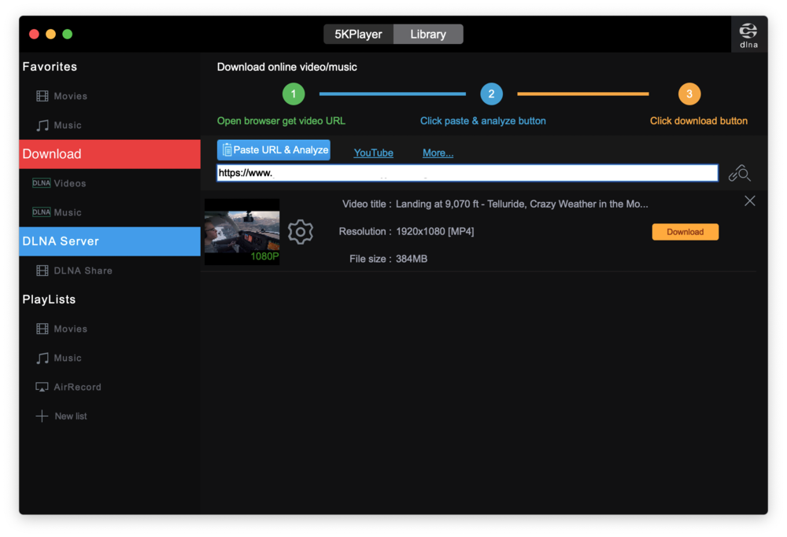
Task: Click the note icon beside PlayLists Music
Action: [x=42, y=358]
